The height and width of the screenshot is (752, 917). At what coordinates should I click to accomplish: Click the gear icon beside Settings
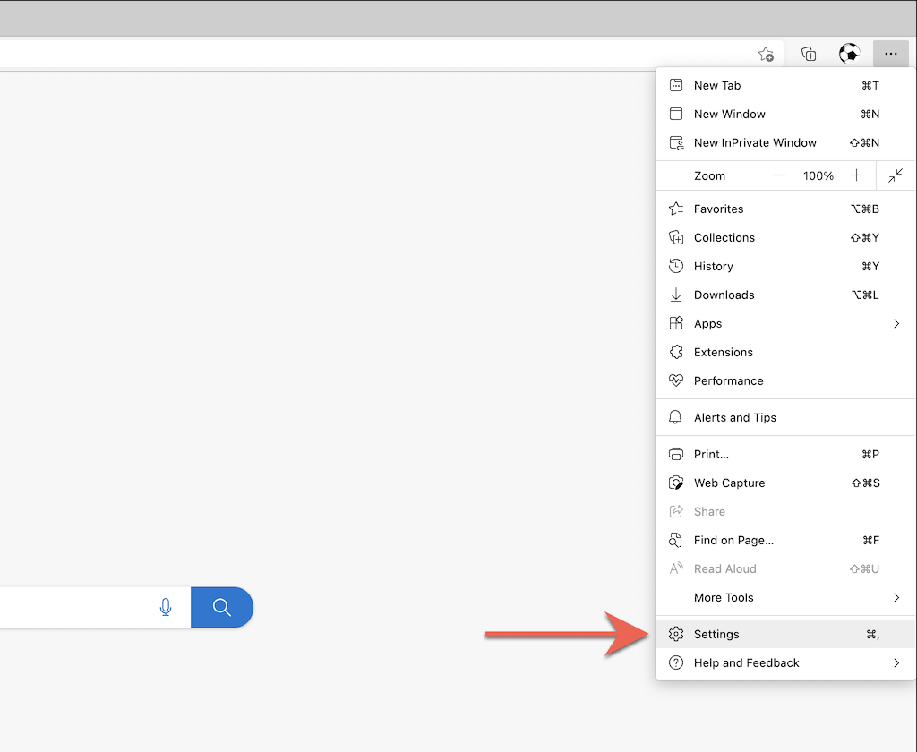pos(676,634)
